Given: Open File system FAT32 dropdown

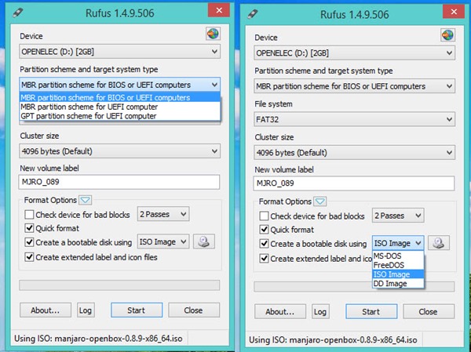Looking at the screenshot, I should pyautogui.click(x=355, y=119).
